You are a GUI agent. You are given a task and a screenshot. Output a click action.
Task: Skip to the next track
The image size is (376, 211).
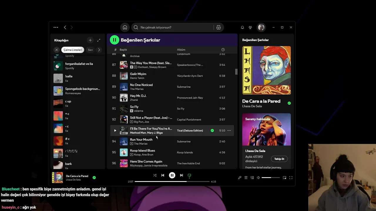[x=182, y=175]
